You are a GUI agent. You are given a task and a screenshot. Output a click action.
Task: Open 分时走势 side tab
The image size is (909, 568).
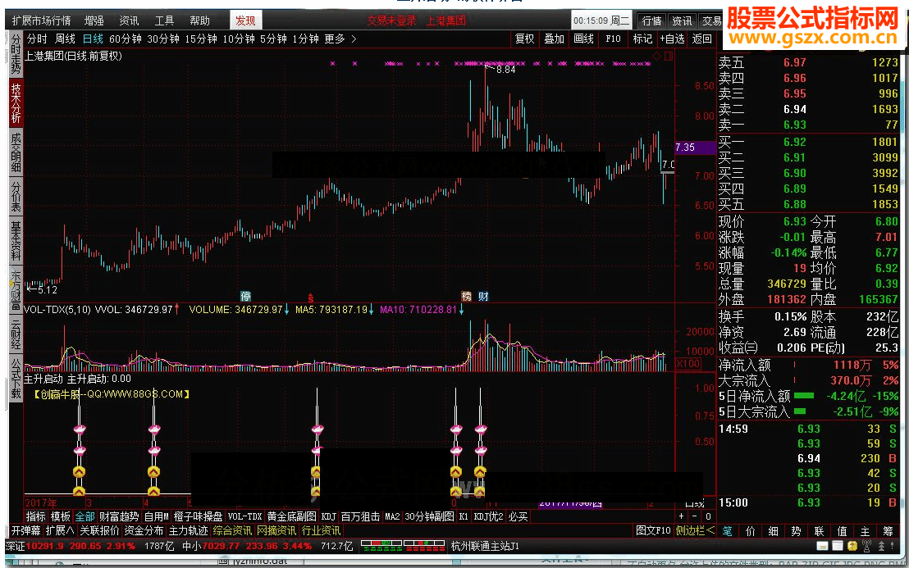click(x=16, y=54)
